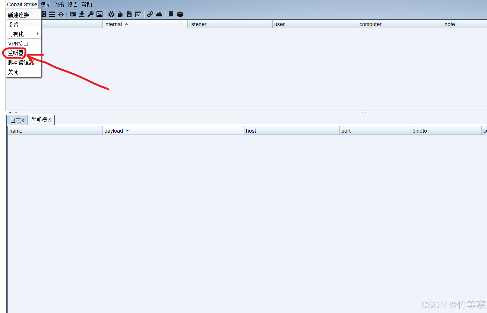Click the downloaded files arrow icon

point(82,14)
